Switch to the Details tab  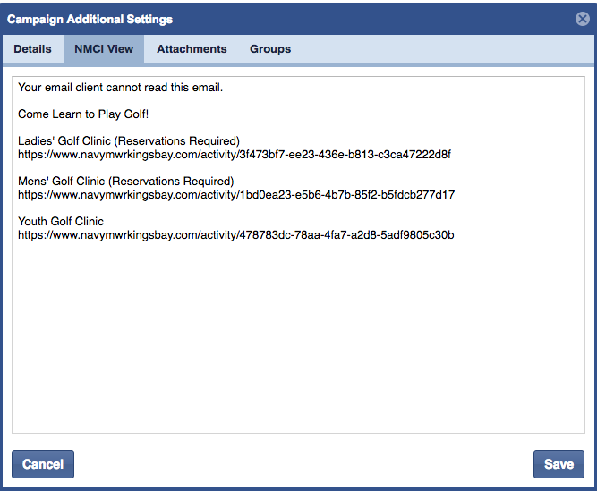32,49
